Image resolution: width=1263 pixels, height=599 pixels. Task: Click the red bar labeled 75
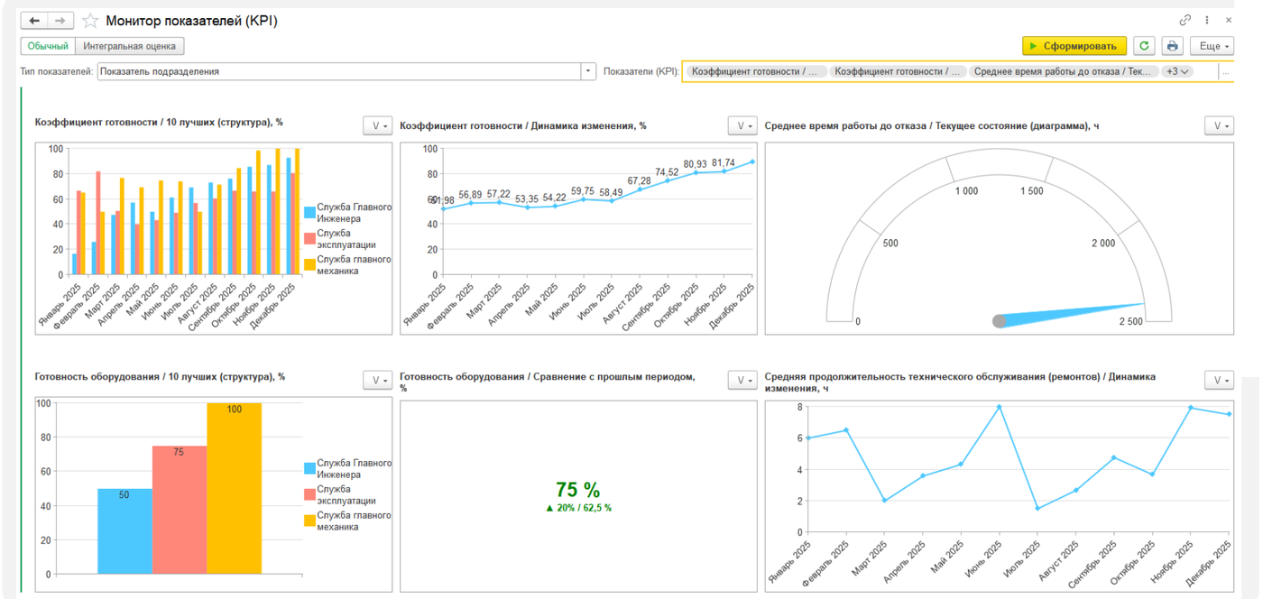coord(180,510)
